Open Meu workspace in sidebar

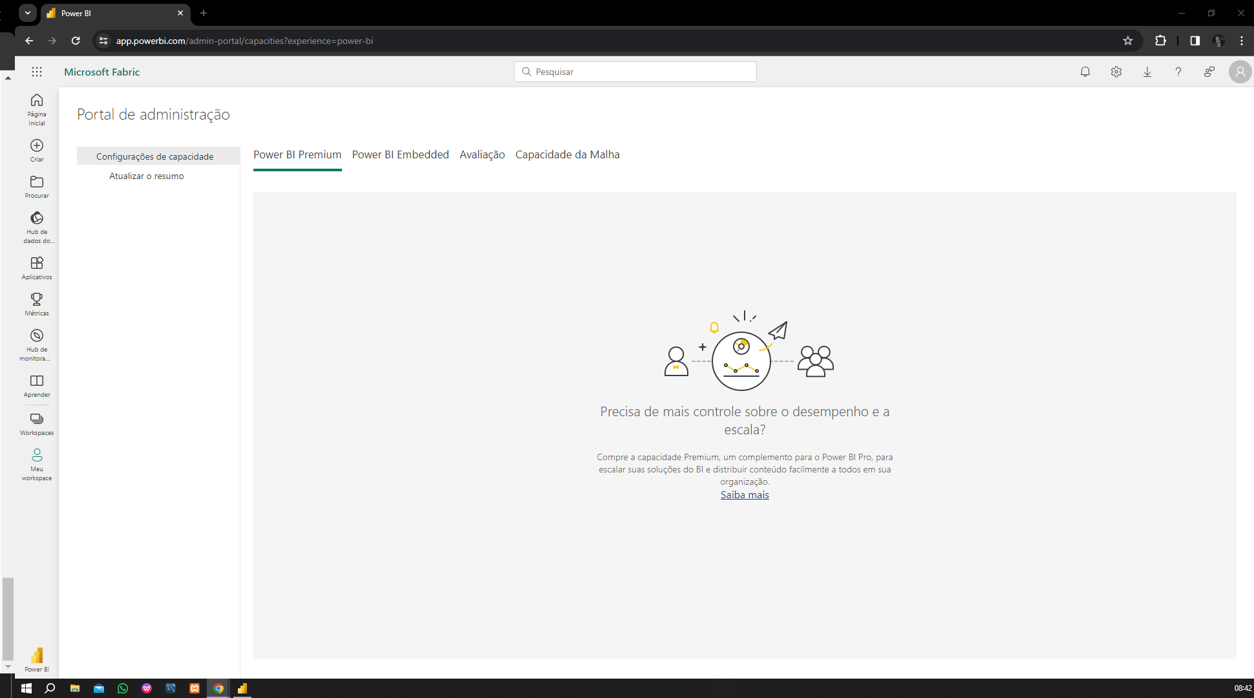tap(37, 464)
